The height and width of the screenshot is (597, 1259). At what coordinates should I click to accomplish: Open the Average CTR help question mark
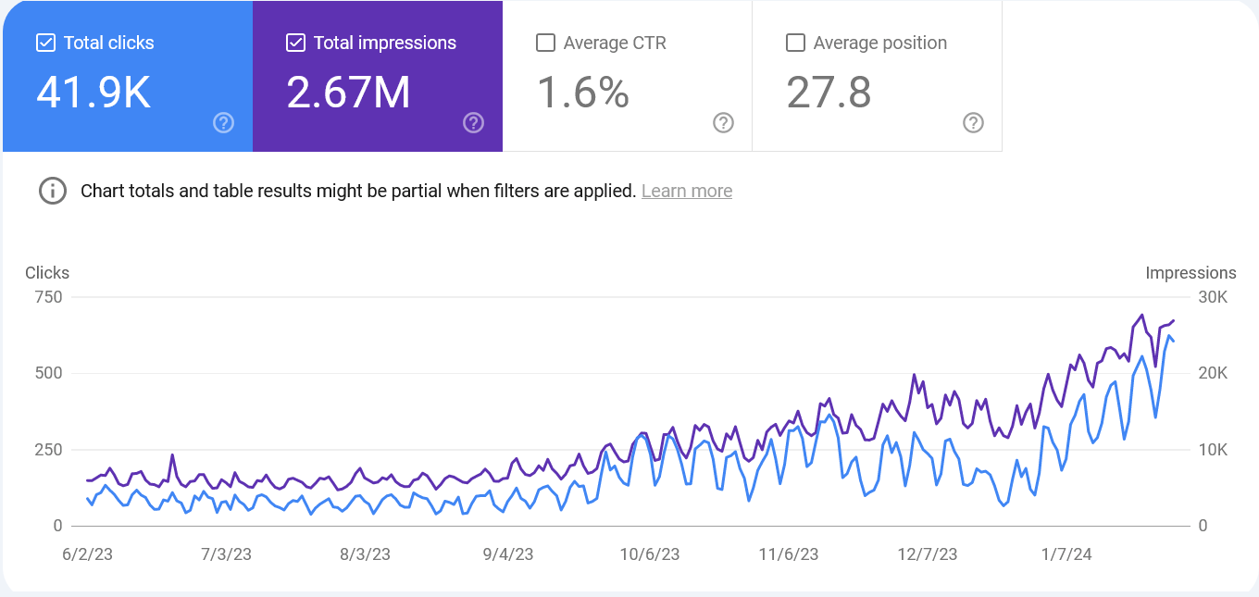(x=723, y=122)
